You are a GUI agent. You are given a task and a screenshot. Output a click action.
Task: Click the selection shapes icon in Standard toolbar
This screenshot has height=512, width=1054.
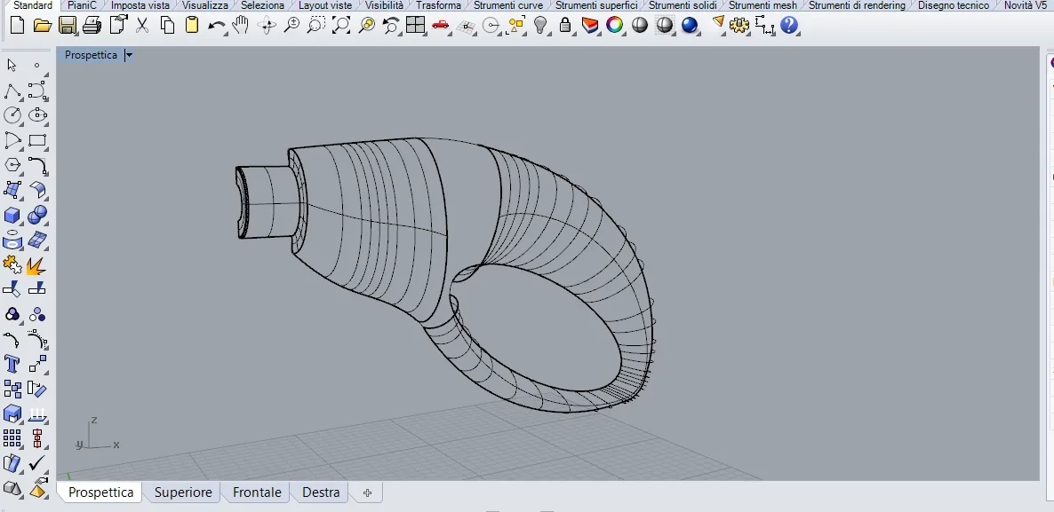pos(515,26)
